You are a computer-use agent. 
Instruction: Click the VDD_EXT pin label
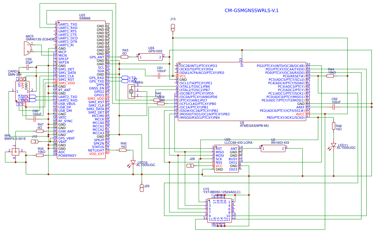[x=97, y=154]
